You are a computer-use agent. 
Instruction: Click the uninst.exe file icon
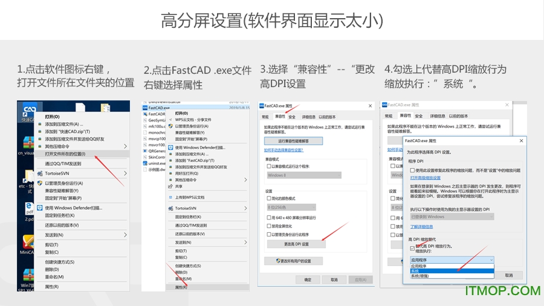coord(145,163)
